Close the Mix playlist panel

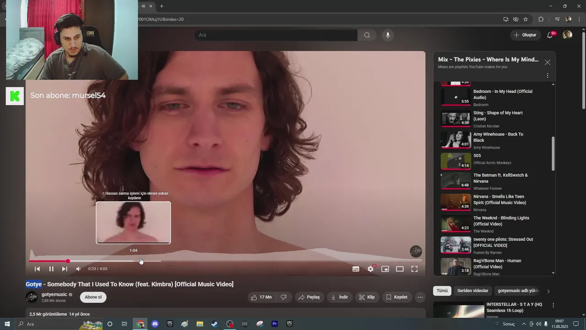547,62
